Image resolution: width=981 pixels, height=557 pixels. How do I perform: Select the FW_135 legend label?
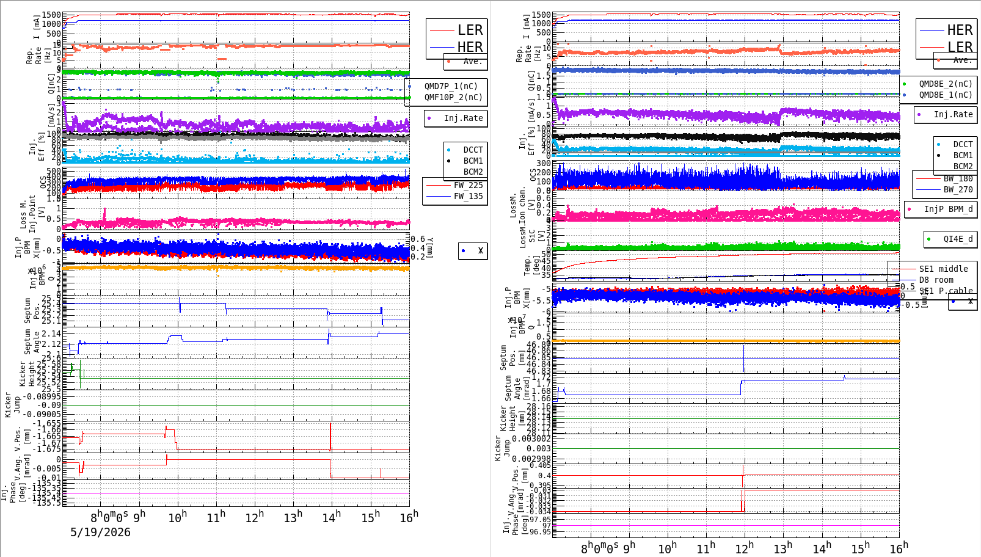(x=468, y=196)
